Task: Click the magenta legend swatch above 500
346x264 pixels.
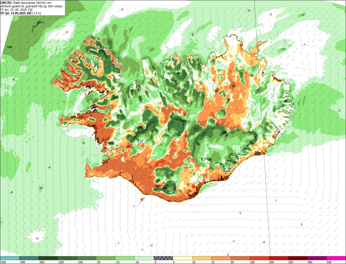Action: (336, 258)
